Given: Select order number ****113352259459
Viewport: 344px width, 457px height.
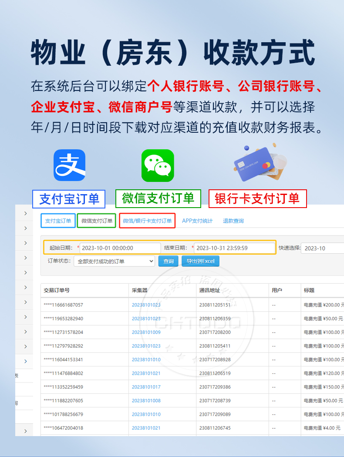Looking at the screenshot, I should [x=63, y=387].
